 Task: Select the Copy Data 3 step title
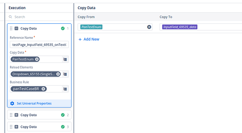click(28, 127)
